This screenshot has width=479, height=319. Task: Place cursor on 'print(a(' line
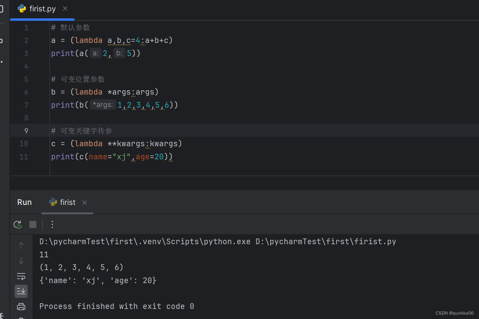point(96,53)
